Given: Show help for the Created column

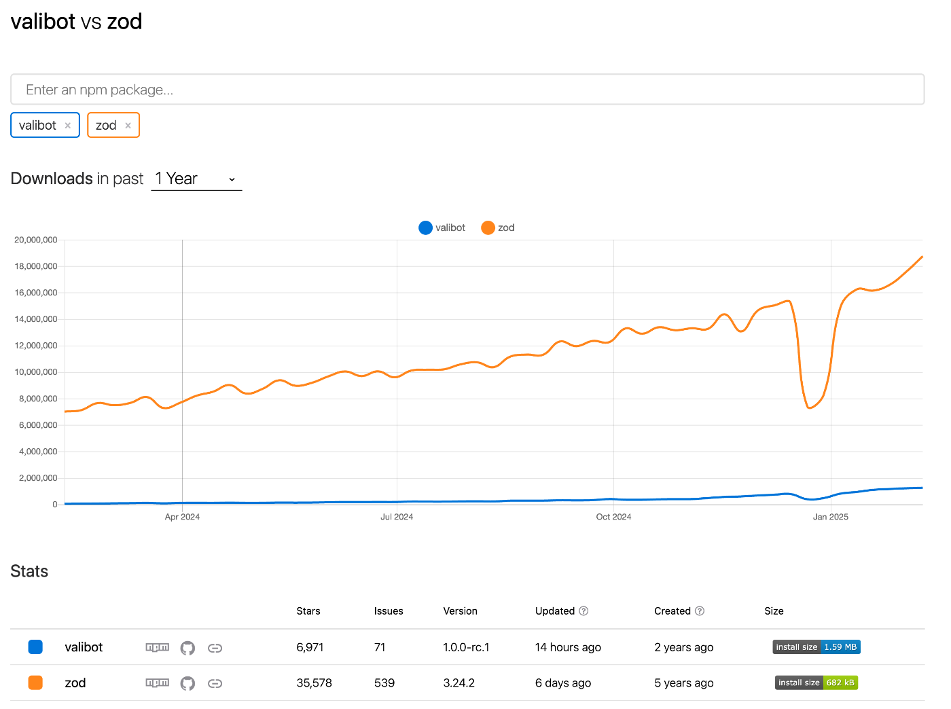Looking at the screenshot, I should tap(700, 611).
